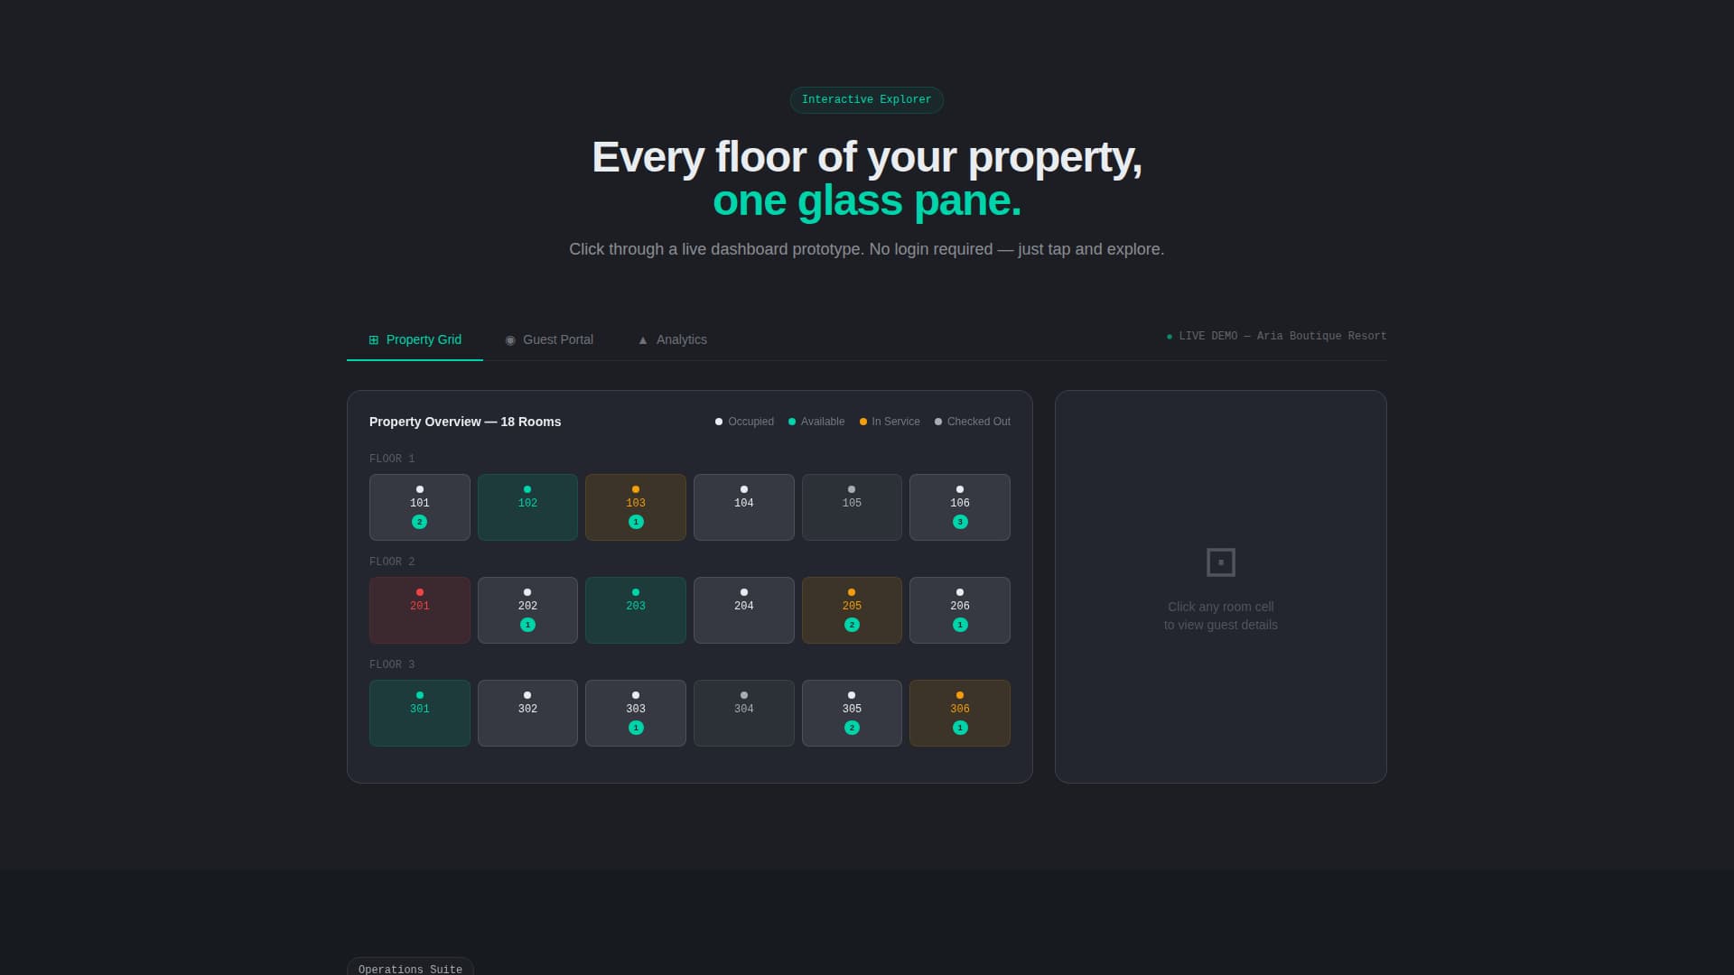The width and height of the screenshot is (1734, 975).
Task: Select room 204 cell
Action: 744,610
